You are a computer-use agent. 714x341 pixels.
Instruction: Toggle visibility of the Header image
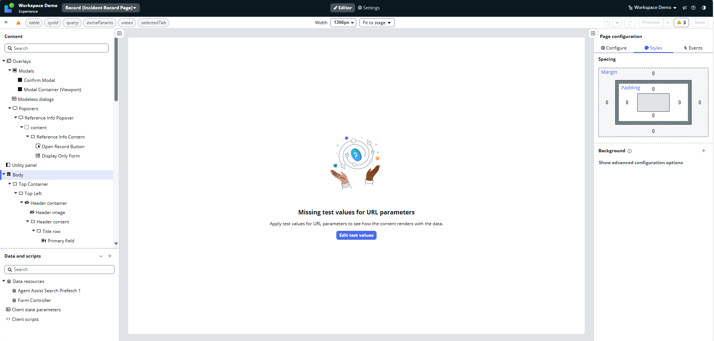(x=32, y=212)
